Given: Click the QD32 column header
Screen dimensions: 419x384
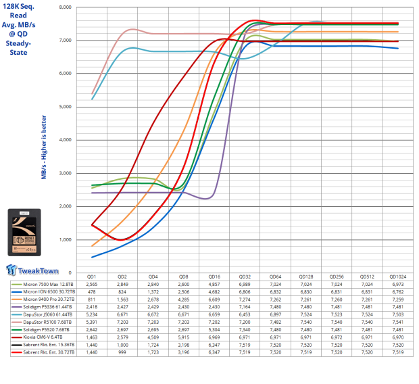Looking at the screenshot, I should coord(245,277).
